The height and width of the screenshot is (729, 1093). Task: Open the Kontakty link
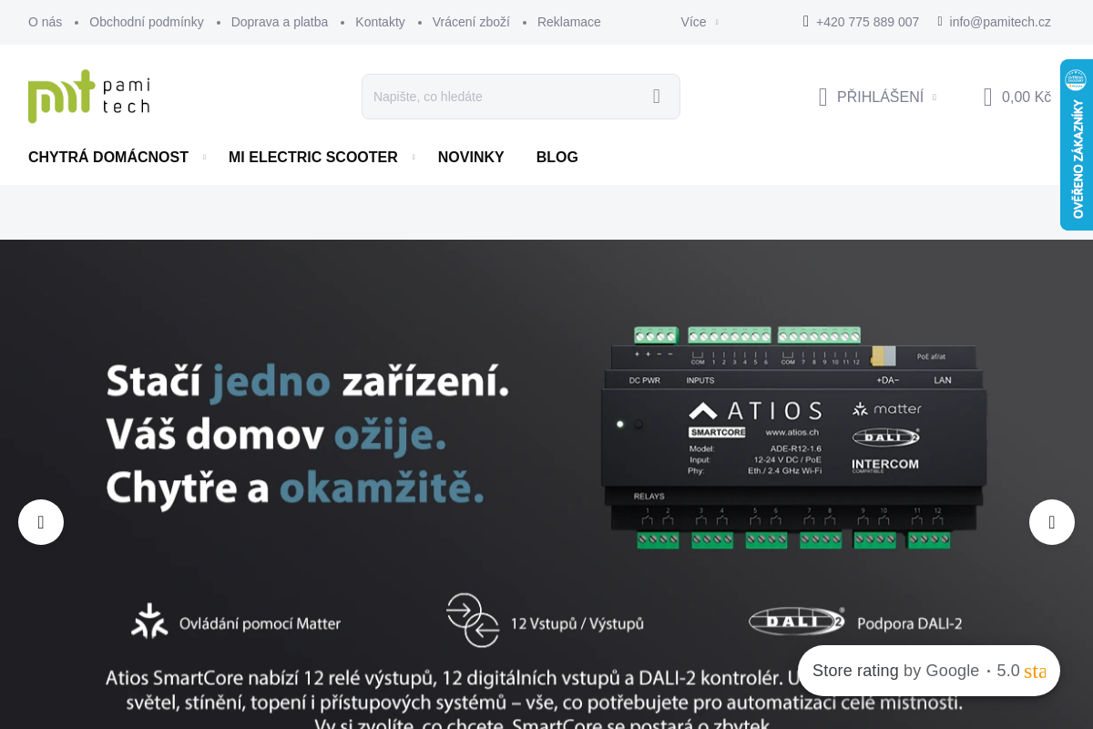(380, 22)
